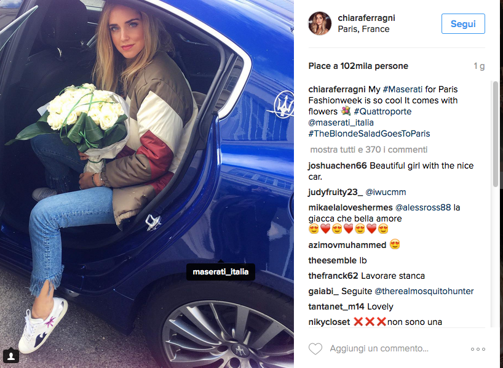Open the three dots options menu
This screenshot has width=503, height=368.
coord(478,349)
